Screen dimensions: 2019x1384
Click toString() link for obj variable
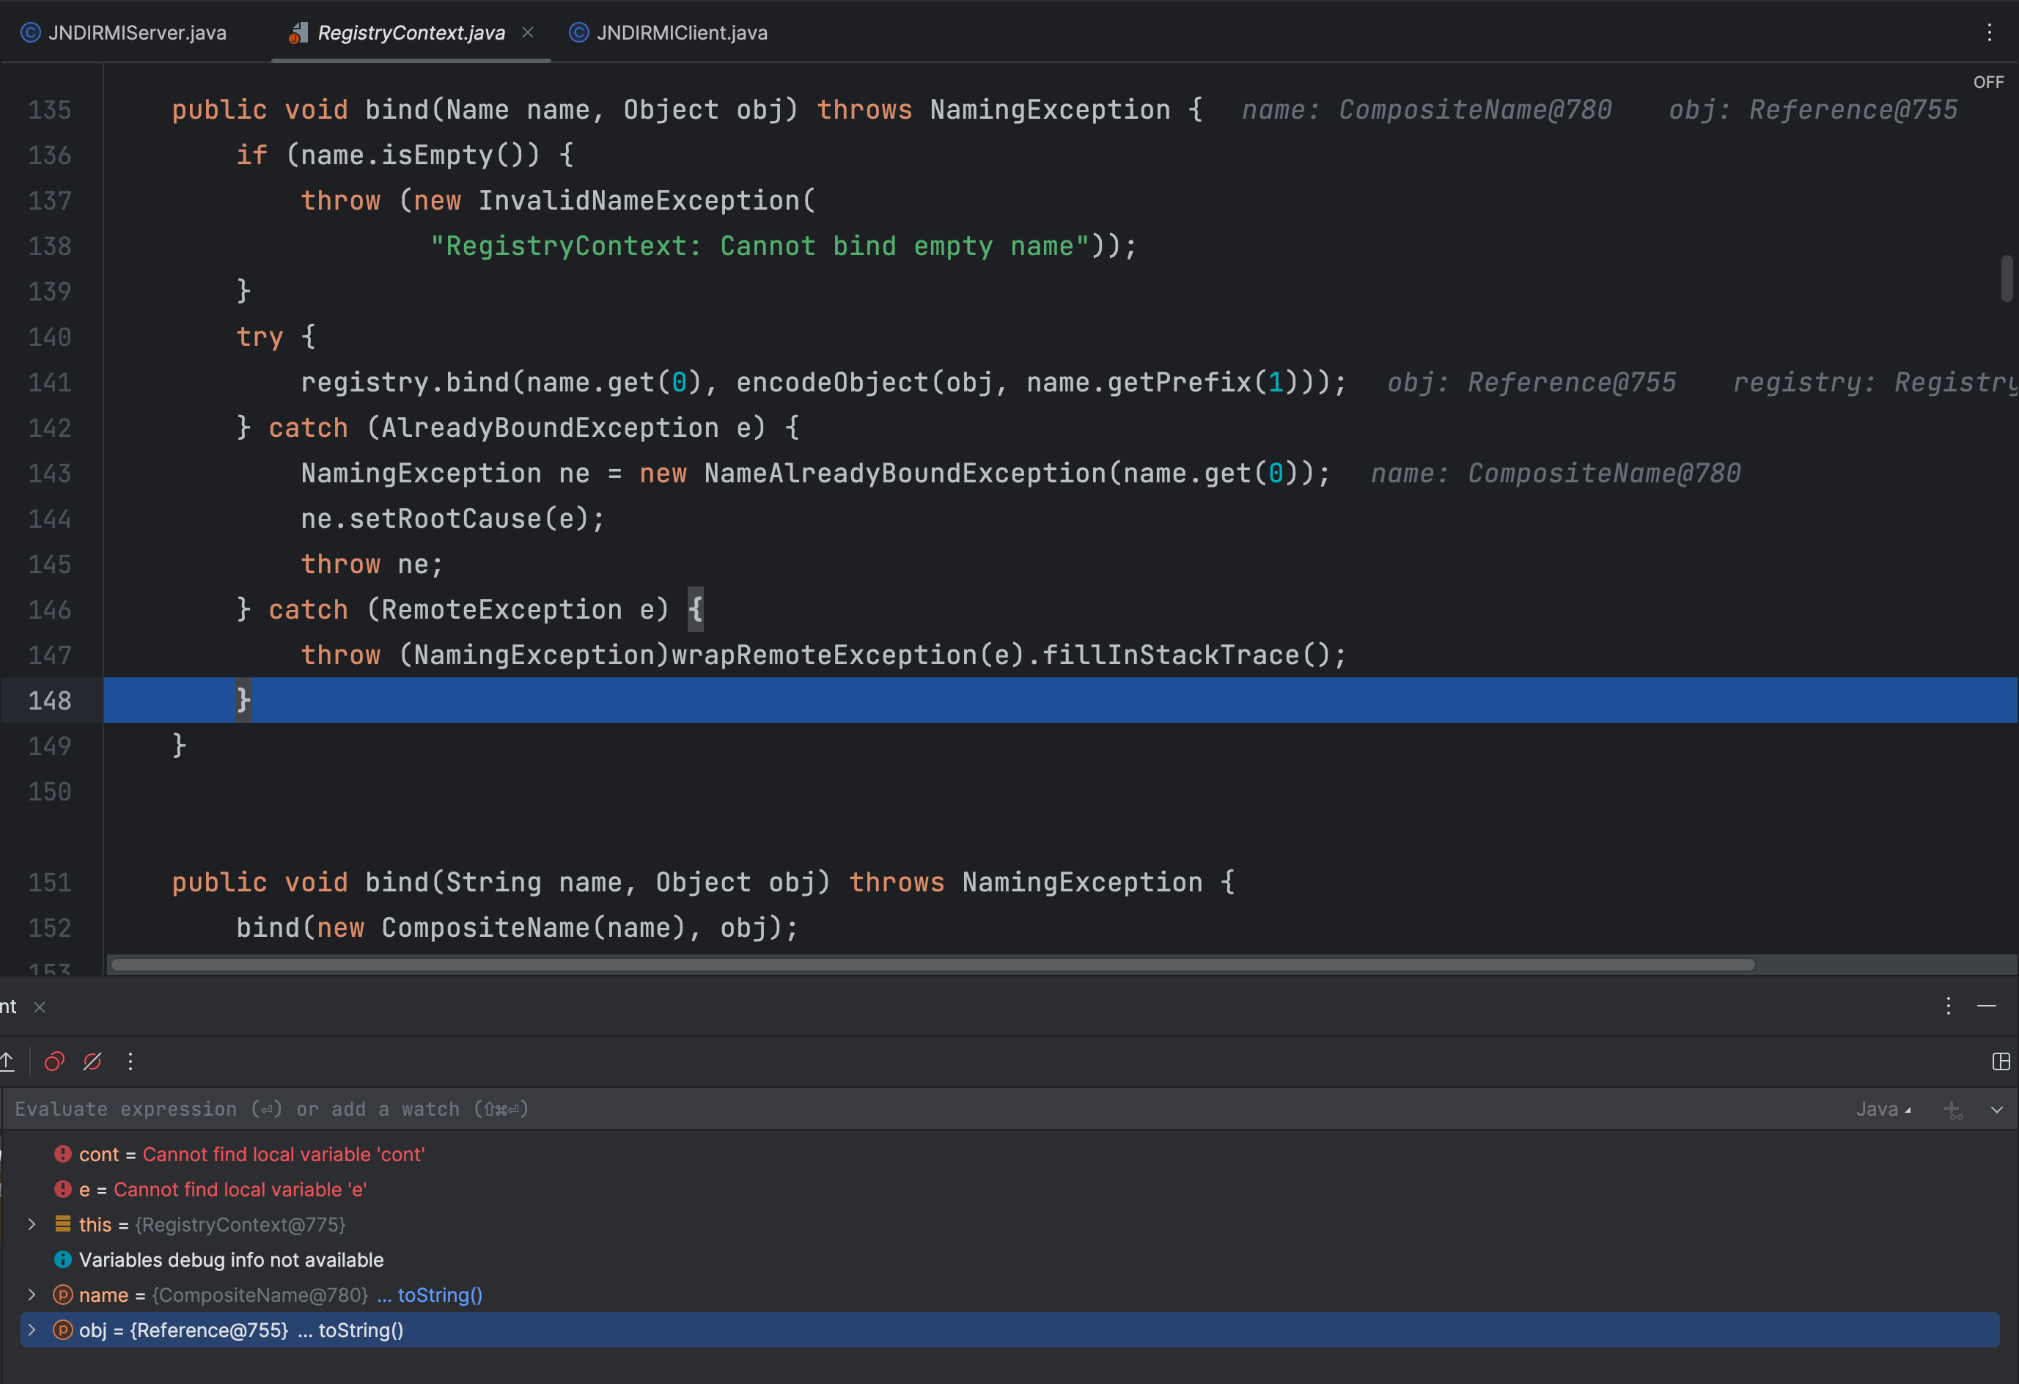click(361, 1330)
